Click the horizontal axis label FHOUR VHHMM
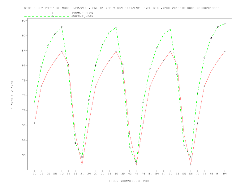Screen dimensions: 245x189 (129, 181)
